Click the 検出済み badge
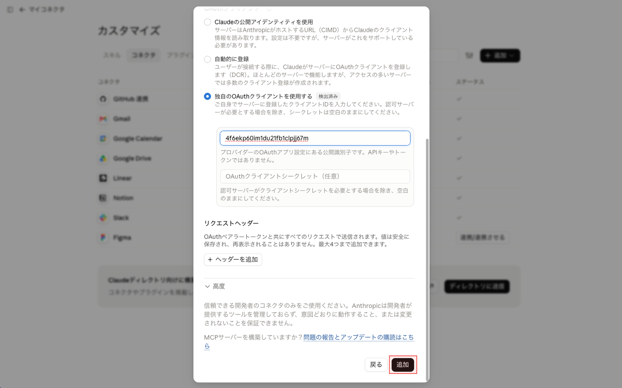 [328, 96]
